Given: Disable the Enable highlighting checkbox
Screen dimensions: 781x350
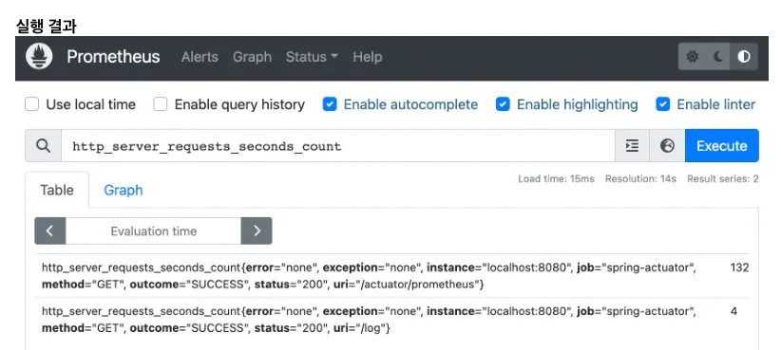Looking at the screenshot, I should pyautogui.click(x=503, y=104).
